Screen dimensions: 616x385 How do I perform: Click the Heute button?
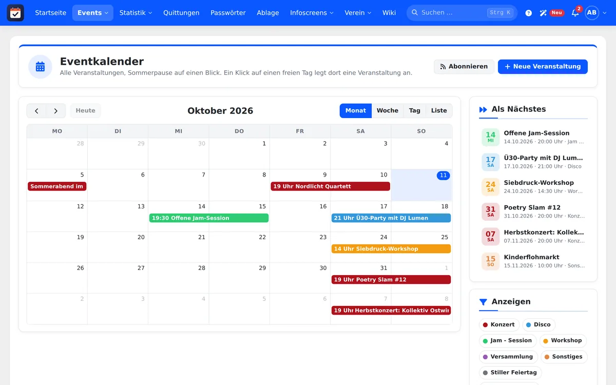point(86,111)
